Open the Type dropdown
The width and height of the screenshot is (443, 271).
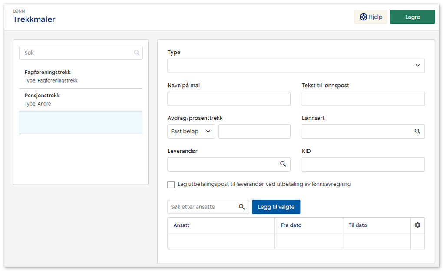coord(296,66)
